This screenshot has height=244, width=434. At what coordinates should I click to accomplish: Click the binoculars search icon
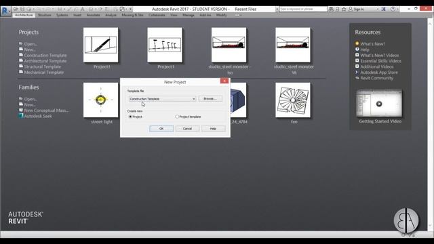tap(331, 9)
